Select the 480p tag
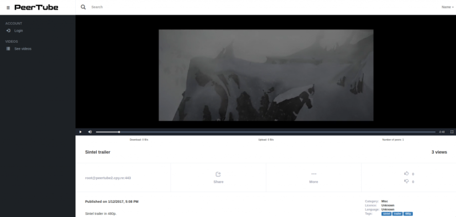Screen dimensions: 456x217 pyautogui.click(x=408, y=214)
